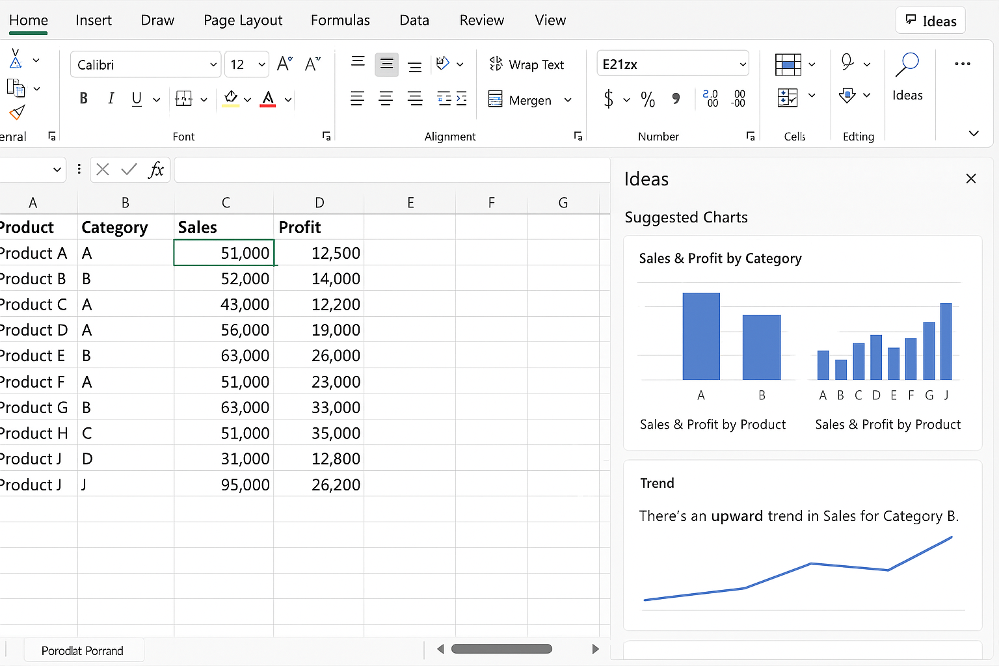This screenshot has height=666, width=999.
Task: Toggle Italic formatting
Action: [111, 99]
